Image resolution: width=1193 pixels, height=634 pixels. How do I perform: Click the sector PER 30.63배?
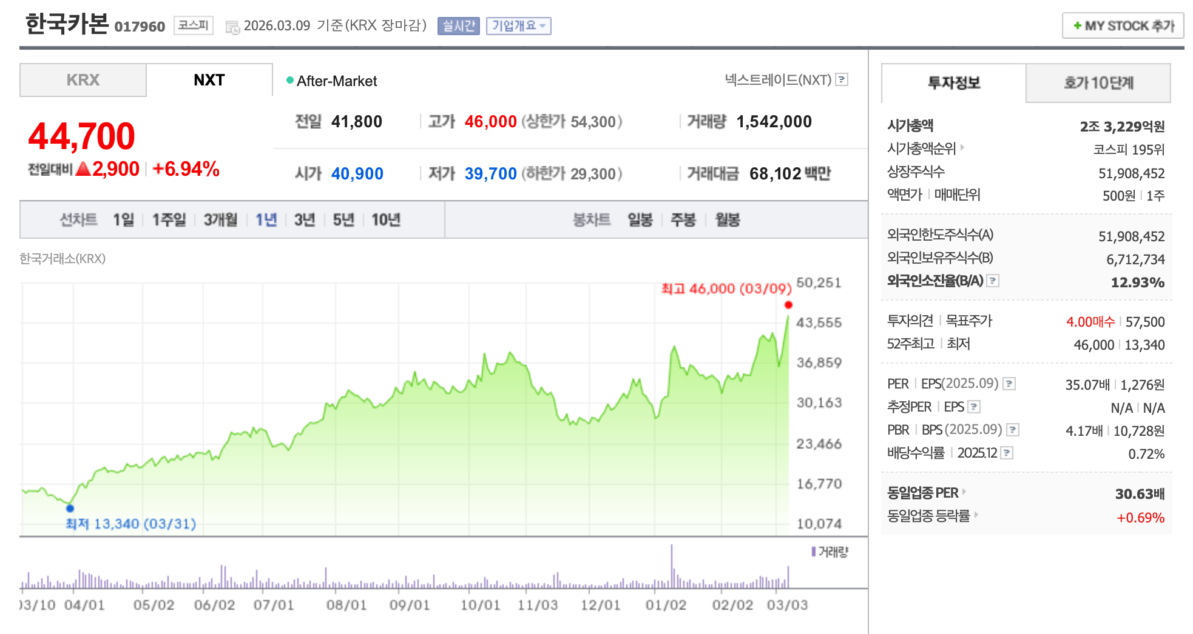(x=1140, y=494)
